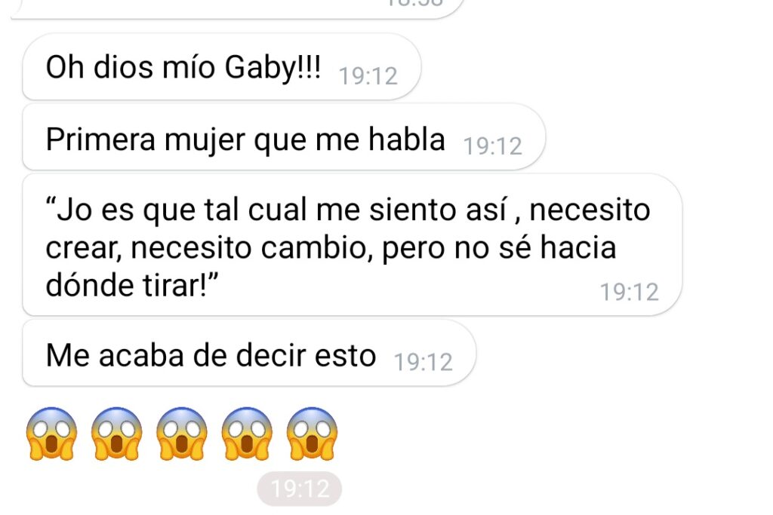Tap the fifth screaming face emoji
The width and height of the screenshot is (773, 515).
coord(312,434)
